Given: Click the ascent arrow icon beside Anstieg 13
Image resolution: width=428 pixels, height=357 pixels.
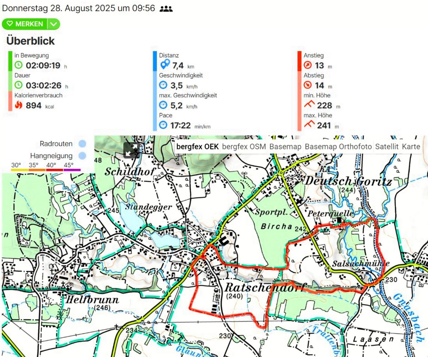Looking at the screenshot, I should point(308,65).
